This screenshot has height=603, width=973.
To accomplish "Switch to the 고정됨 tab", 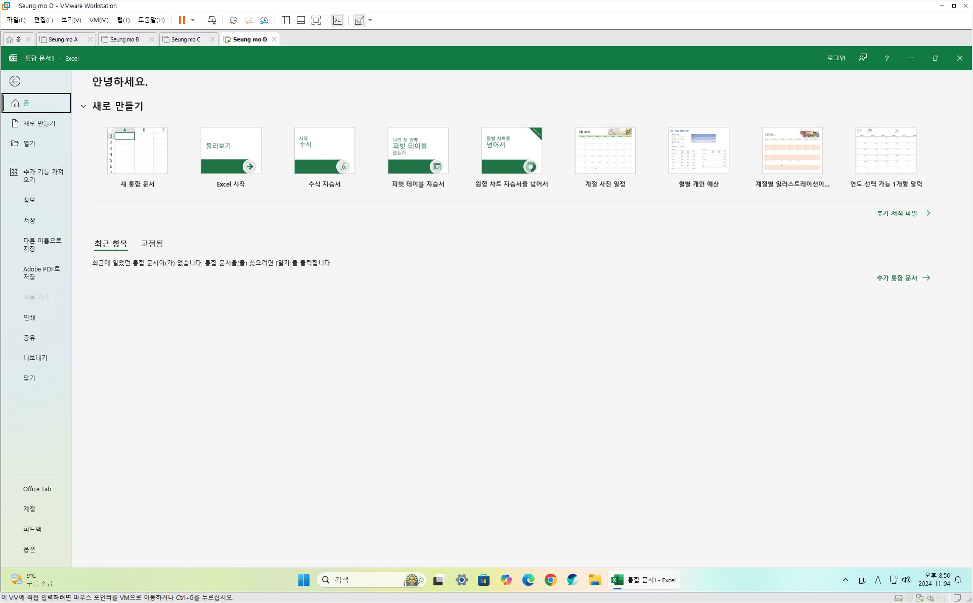I will (152, 244).
